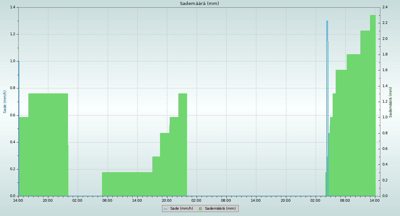Click the green Sademäärä square in legend
400x216 pixels.
200,209
